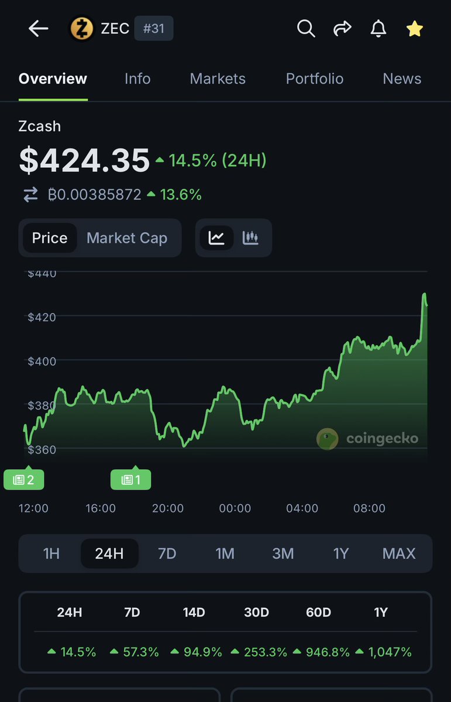This screenshot has height=702, width=451.
Task: Select the Price chart option
Action: [x=50, y=238]
